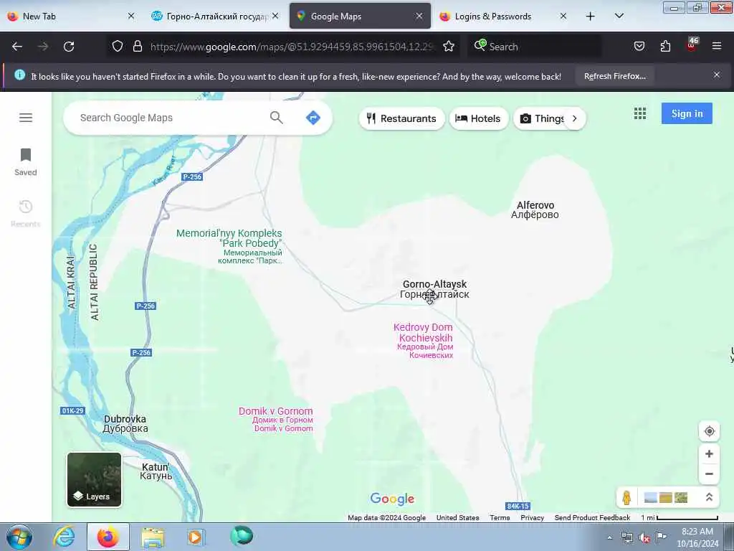Open the Memorial'nyy Kompleks Park Pobedy place
734x551 pixels.
pos(229,246)
